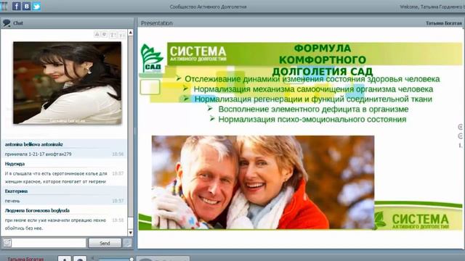
Task: Click presenter name 'Татьяна Богатая' in Presentation header
Action: 444,23
